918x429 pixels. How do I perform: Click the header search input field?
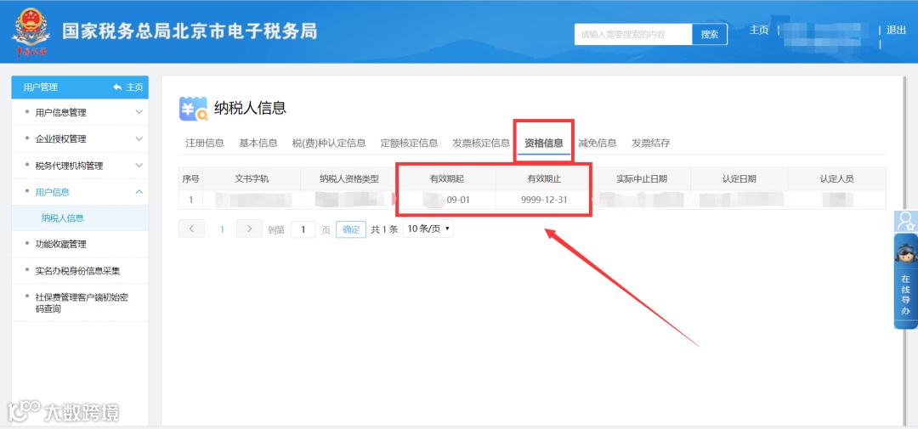(633, 35)
